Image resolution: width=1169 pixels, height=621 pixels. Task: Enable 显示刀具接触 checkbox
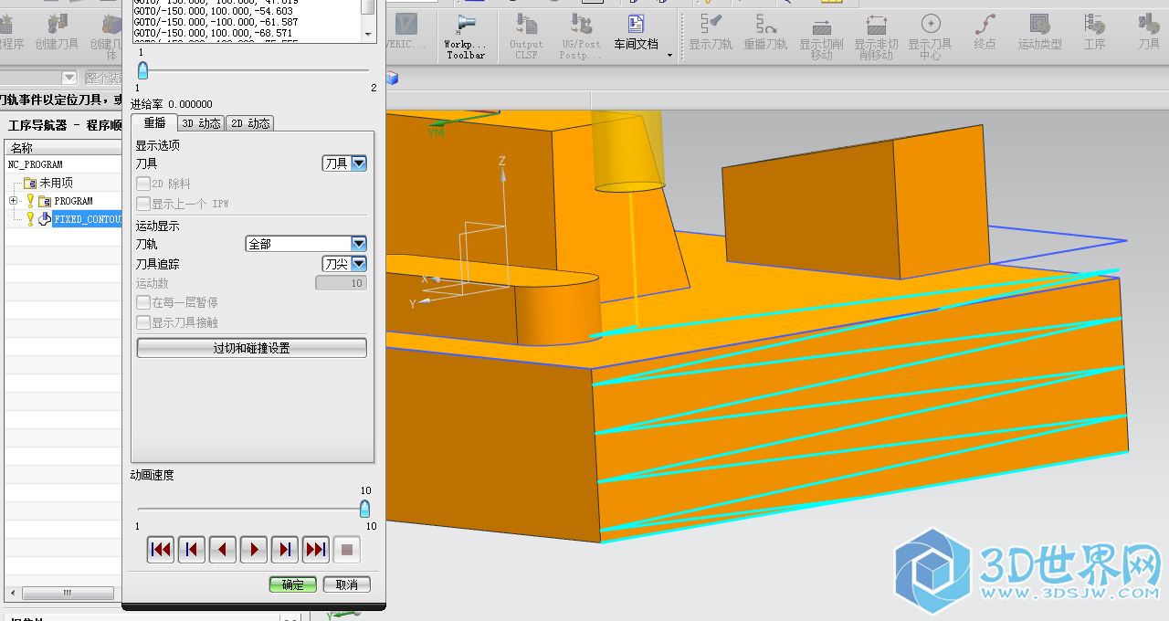pos(142,322)
